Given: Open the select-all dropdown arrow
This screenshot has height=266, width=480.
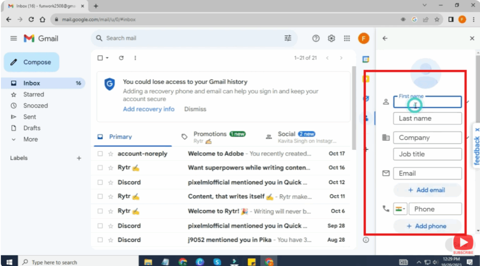Looking at the screenshot, I should point(107,58).
